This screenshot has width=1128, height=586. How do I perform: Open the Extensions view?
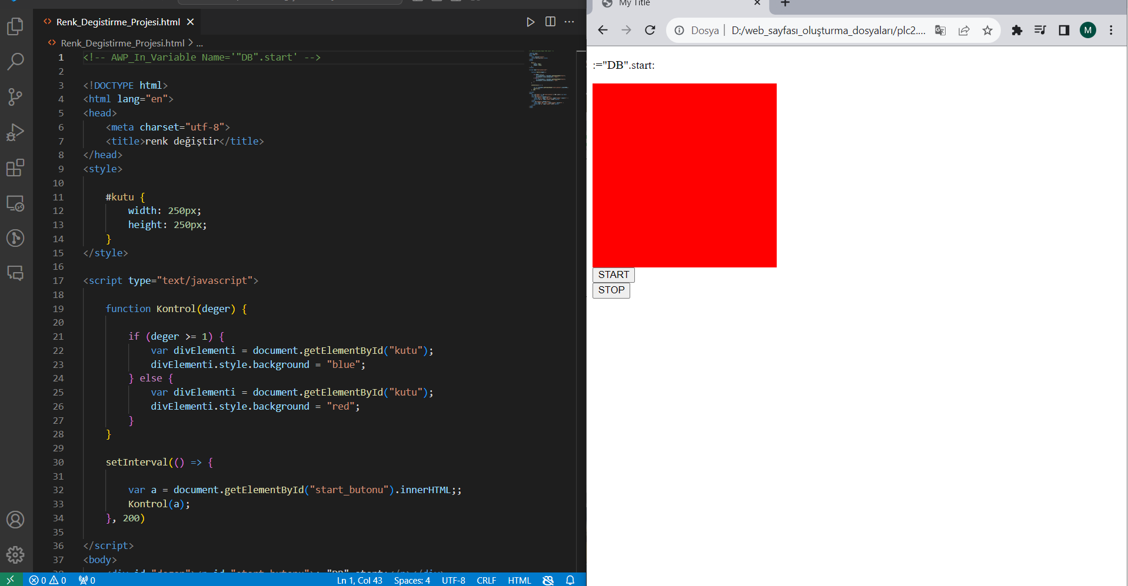(15, 168)
